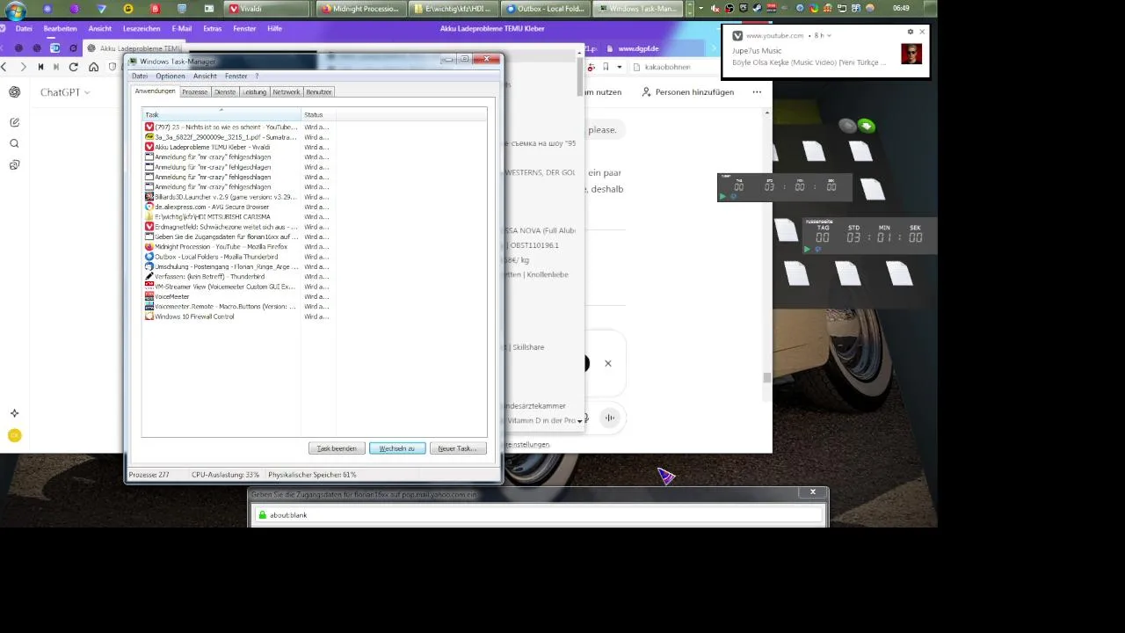Start new chat in ChatGPT sidebar
Screen dimensions: 1125x633
15,122
